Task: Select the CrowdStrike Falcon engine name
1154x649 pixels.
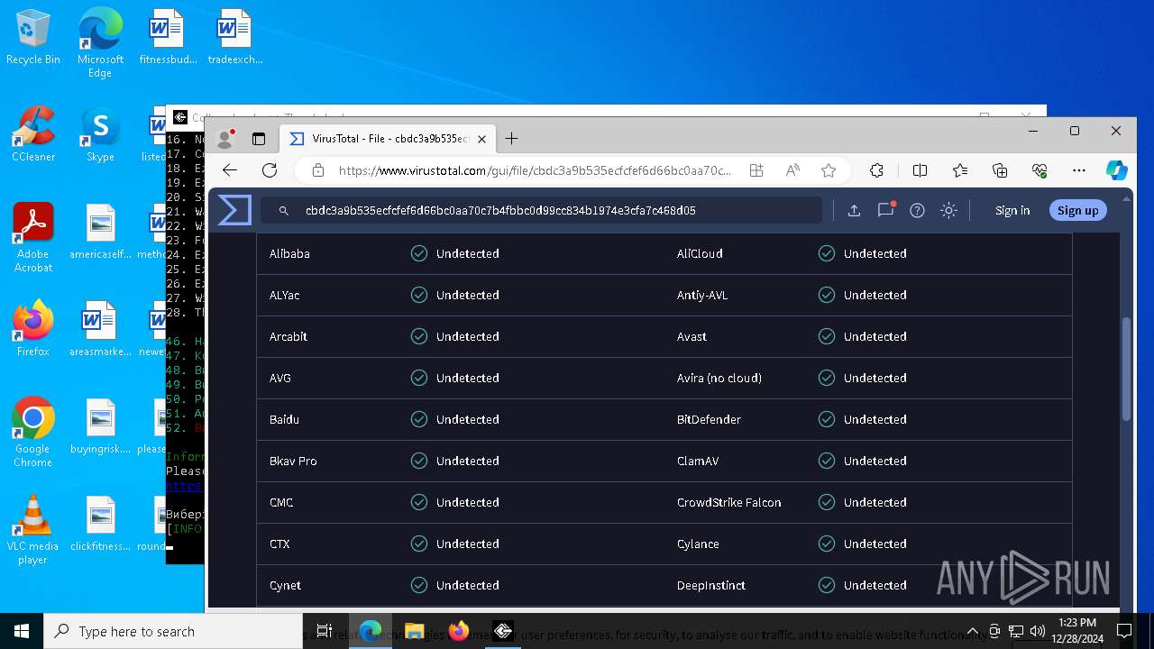Action: pos(728,502)
